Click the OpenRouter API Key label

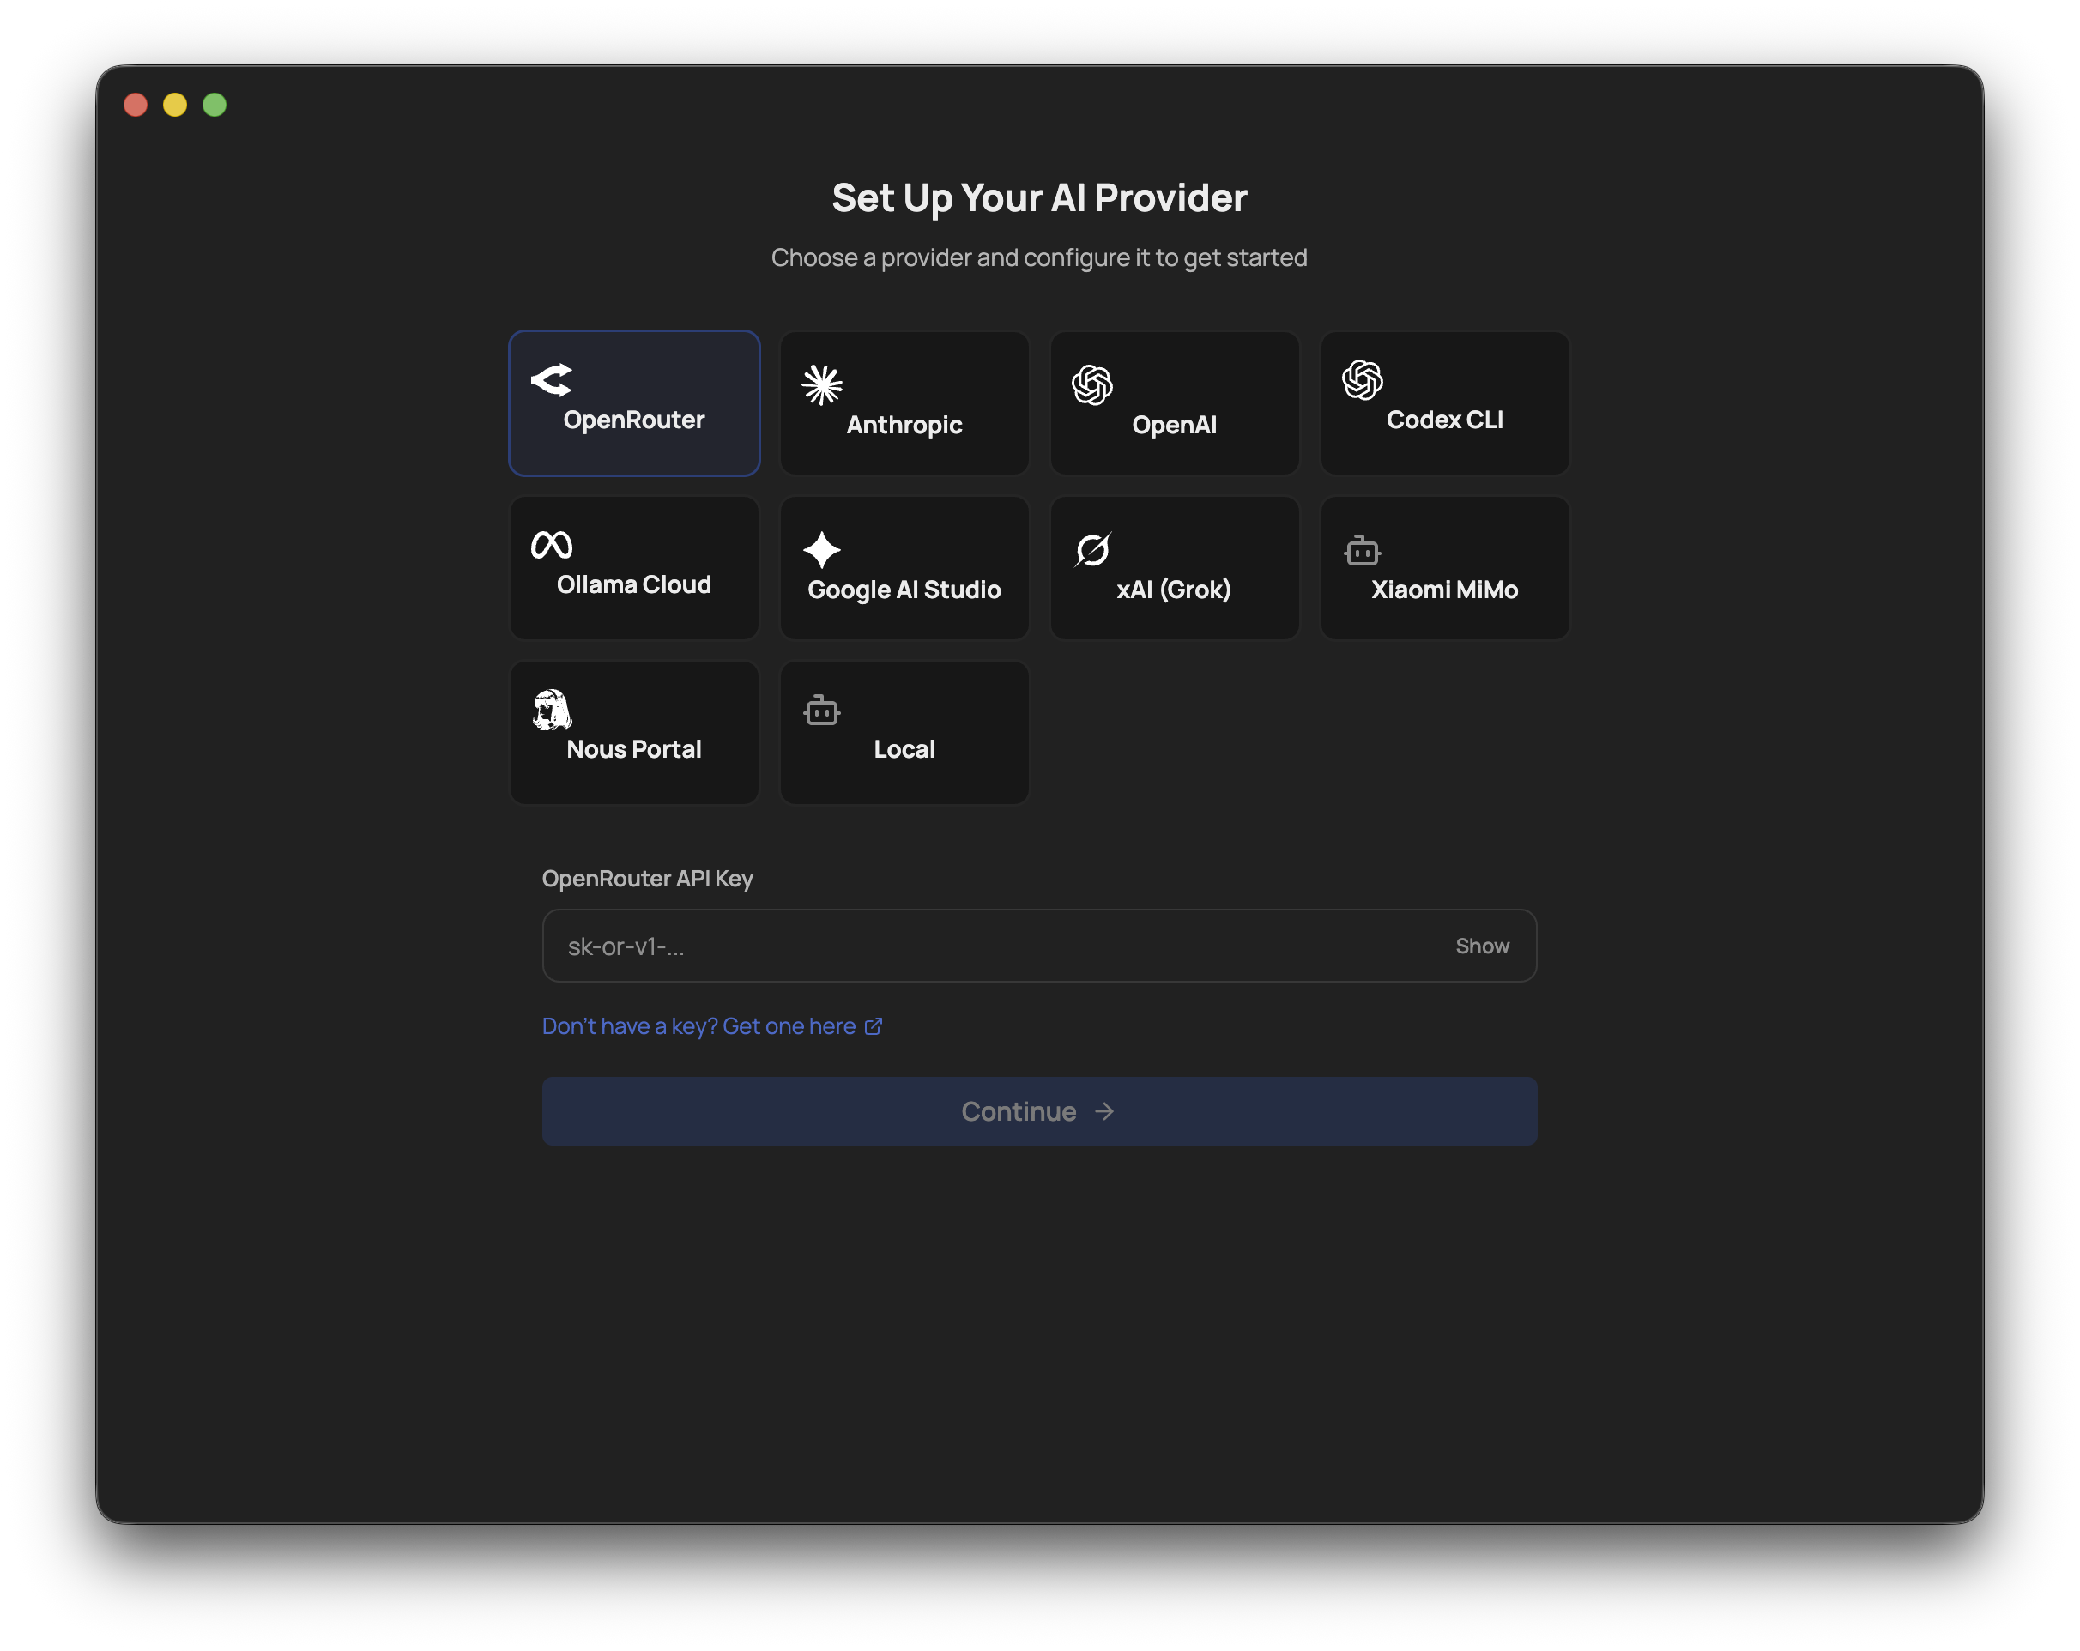coord(647,879)
